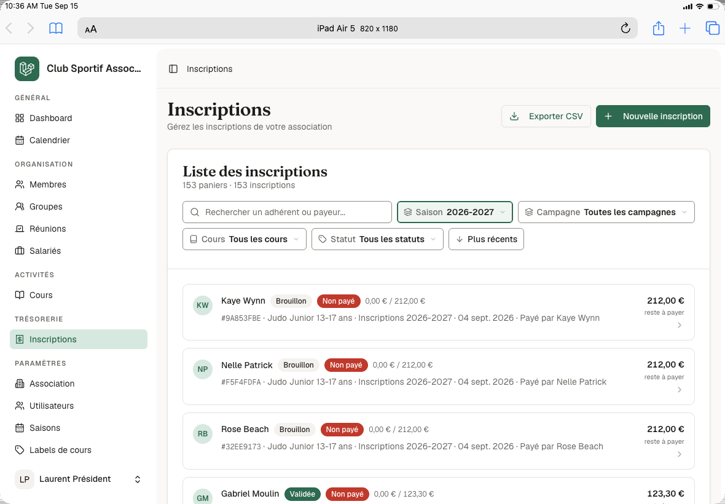Click reference #9A853FBE

[x=241, y=318]
